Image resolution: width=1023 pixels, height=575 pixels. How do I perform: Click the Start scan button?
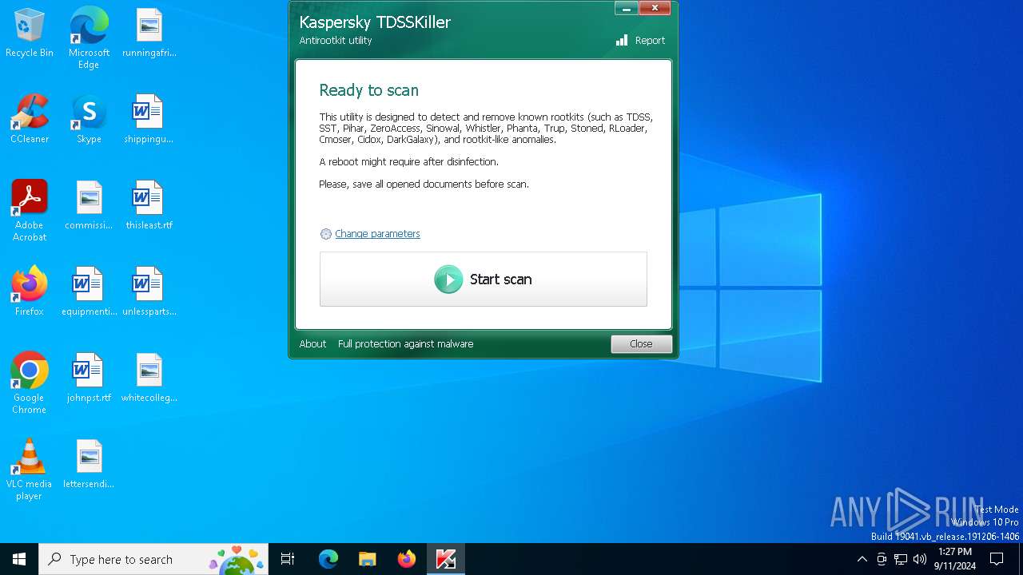tap(483, 279)
